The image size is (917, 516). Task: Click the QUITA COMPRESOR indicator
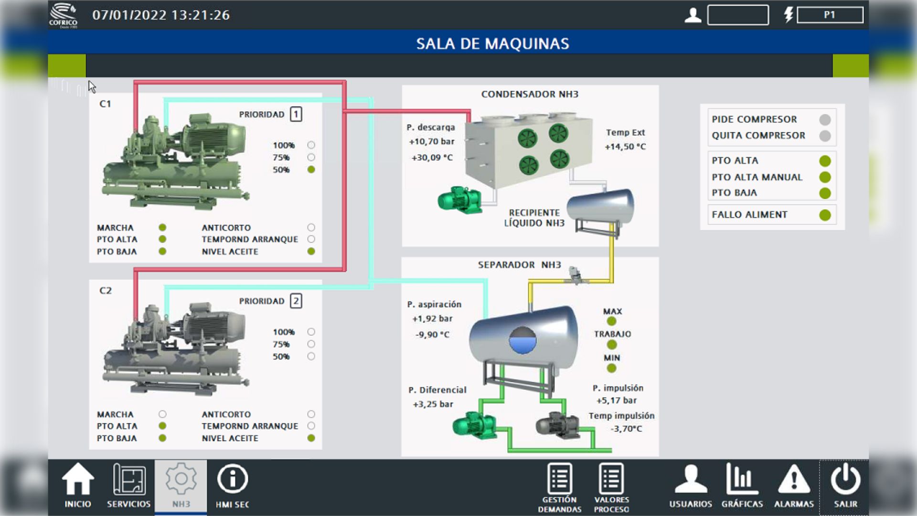click(825, 136)
